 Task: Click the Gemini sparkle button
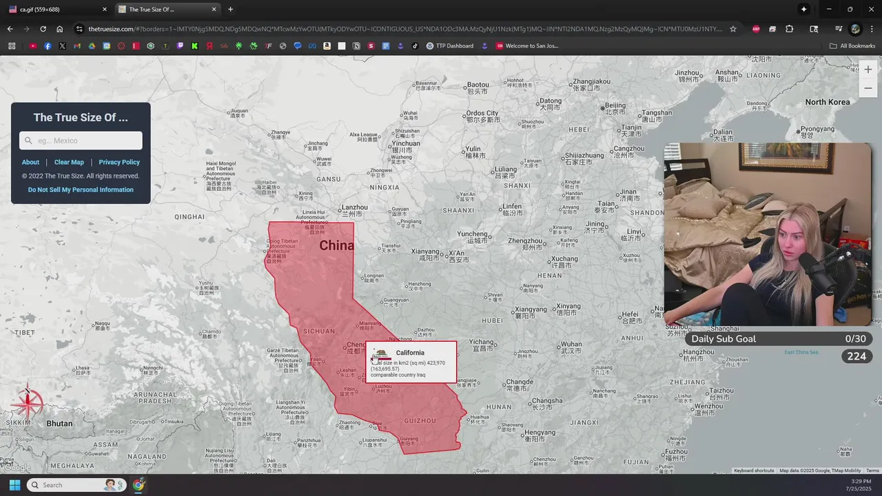point(803,10)
